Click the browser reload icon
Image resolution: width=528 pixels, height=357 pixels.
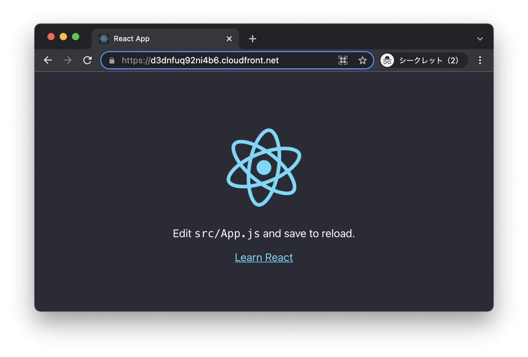tap(87, 60)
